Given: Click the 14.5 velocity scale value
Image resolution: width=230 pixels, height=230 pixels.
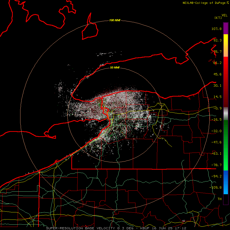Looking at the screenshot, I should [217, 97].
